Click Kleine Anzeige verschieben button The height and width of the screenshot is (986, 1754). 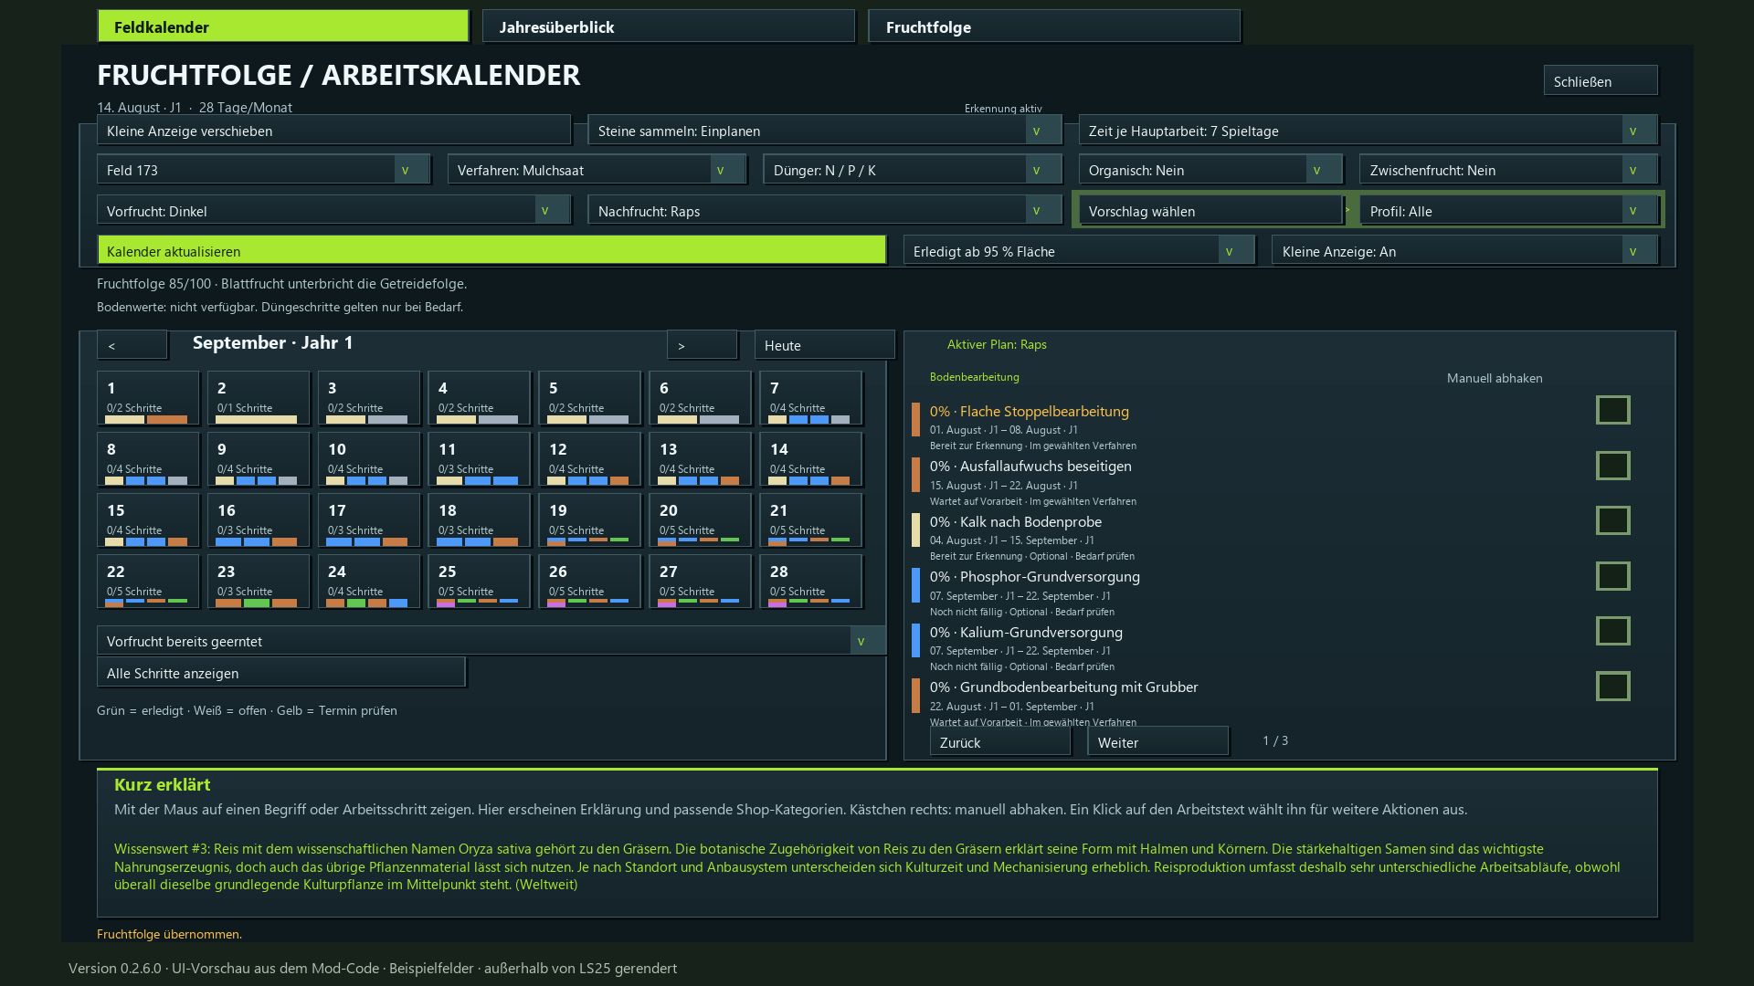[x=333, y=131]
